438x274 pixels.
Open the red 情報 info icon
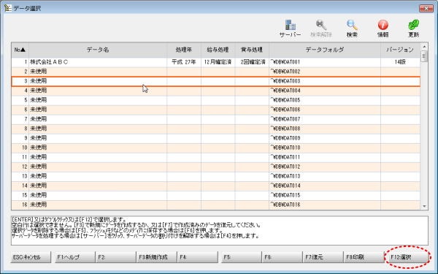point(383,25)
